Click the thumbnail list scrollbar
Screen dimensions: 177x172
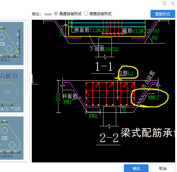(28, 57)
